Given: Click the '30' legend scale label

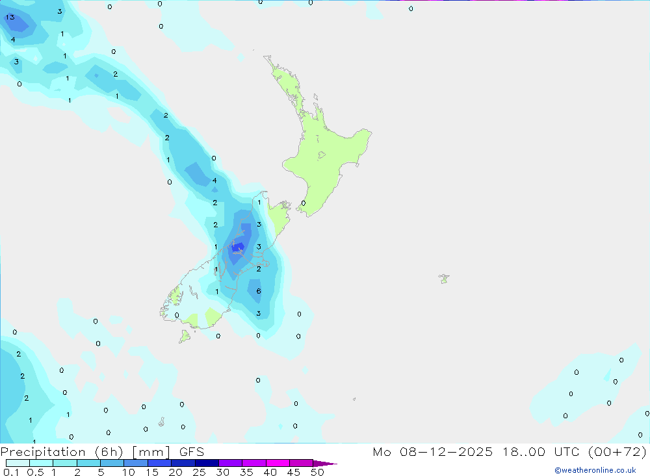Looking at the screenshot, I should click(223, 472).
